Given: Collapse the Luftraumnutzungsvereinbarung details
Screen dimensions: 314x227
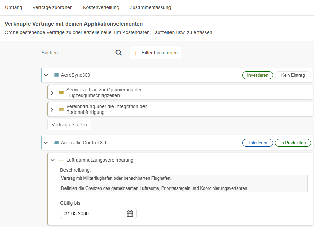Looking at the screenshot, I should [x=52, y=160].
